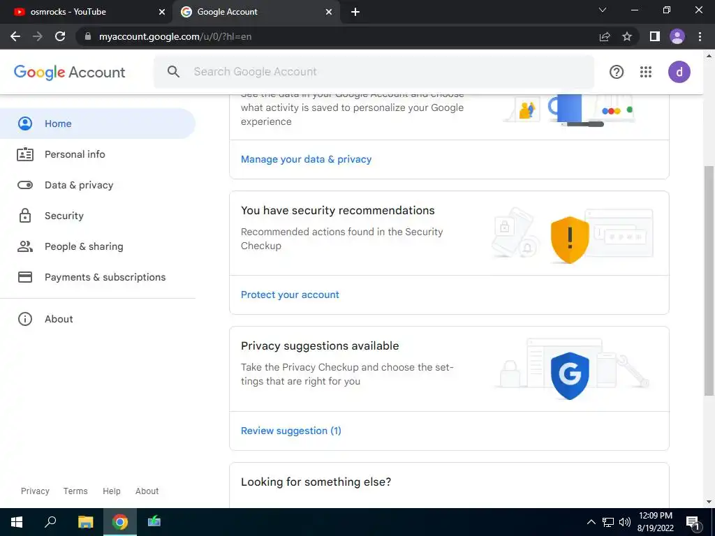The width and height of the screenshot is (715, 536).
Task: Click the page vertical scrollbar thumb
Action: coord(709,281)
